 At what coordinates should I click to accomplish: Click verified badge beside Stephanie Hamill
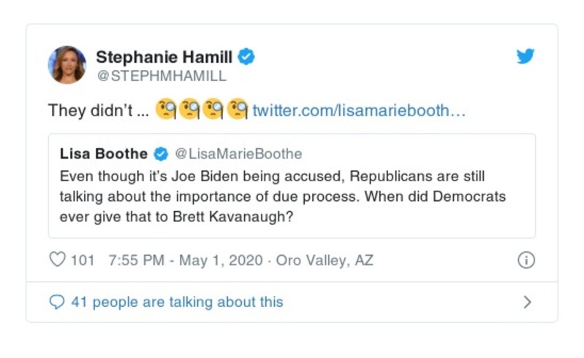246,56
